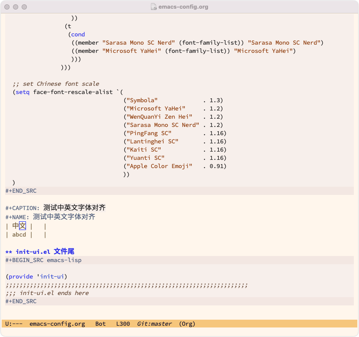Click the document proxy icon in title bar
The width and height of the screenshot is (359, 337).
tap(154, 7)
